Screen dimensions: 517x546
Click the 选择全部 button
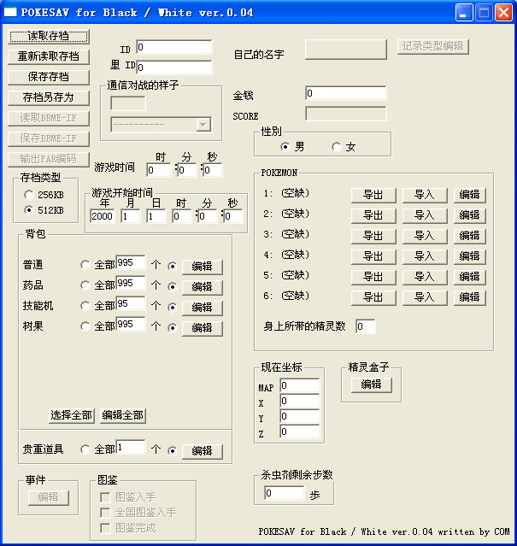pyautogui.click(x=72, y=415)
